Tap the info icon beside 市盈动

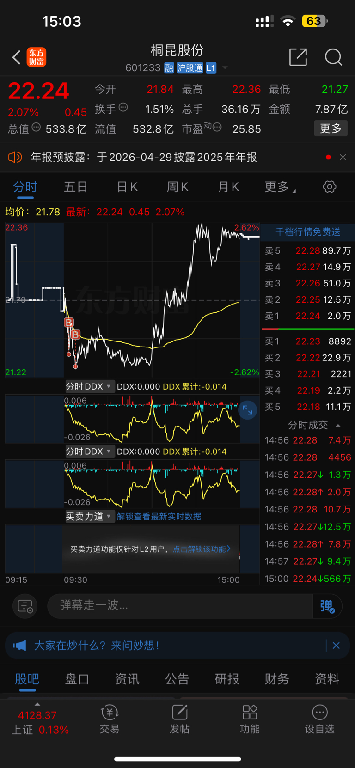(x=217, y=127)
